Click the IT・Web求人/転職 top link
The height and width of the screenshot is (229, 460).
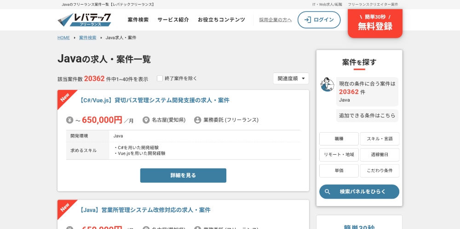327,5
